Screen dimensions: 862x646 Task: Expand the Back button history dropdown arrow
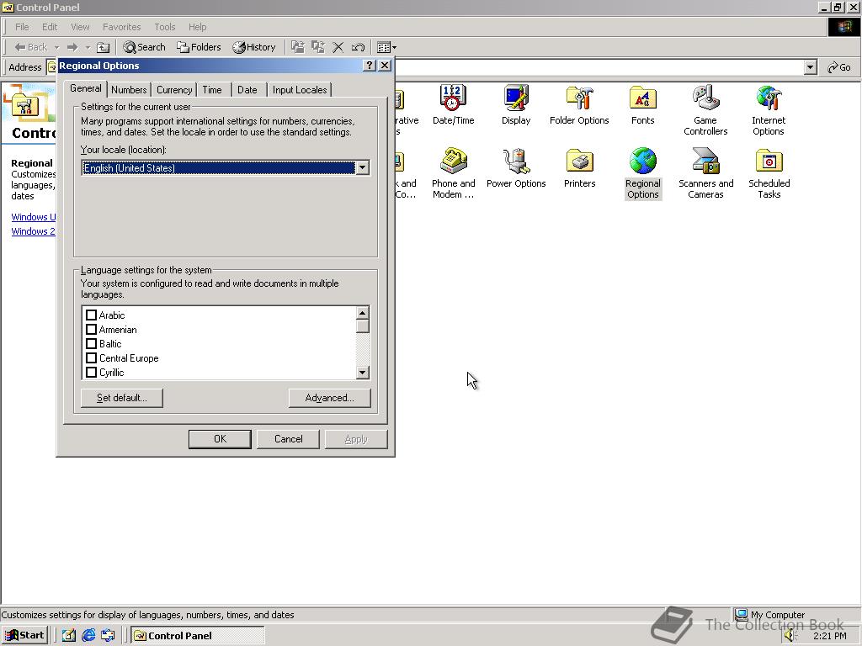(56, 47)
